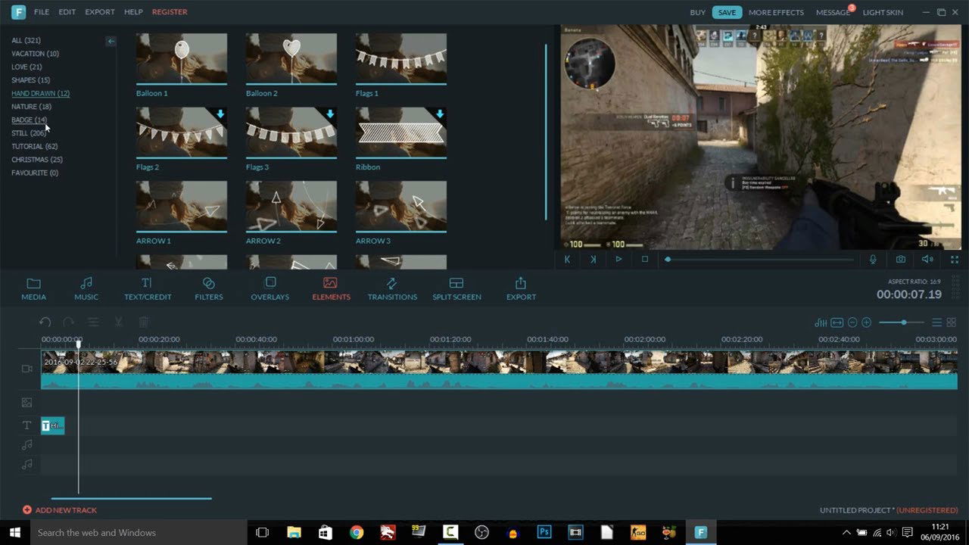Click Add New Track
The width and height of the screenshot is (969, 545).
pos(60,510)
